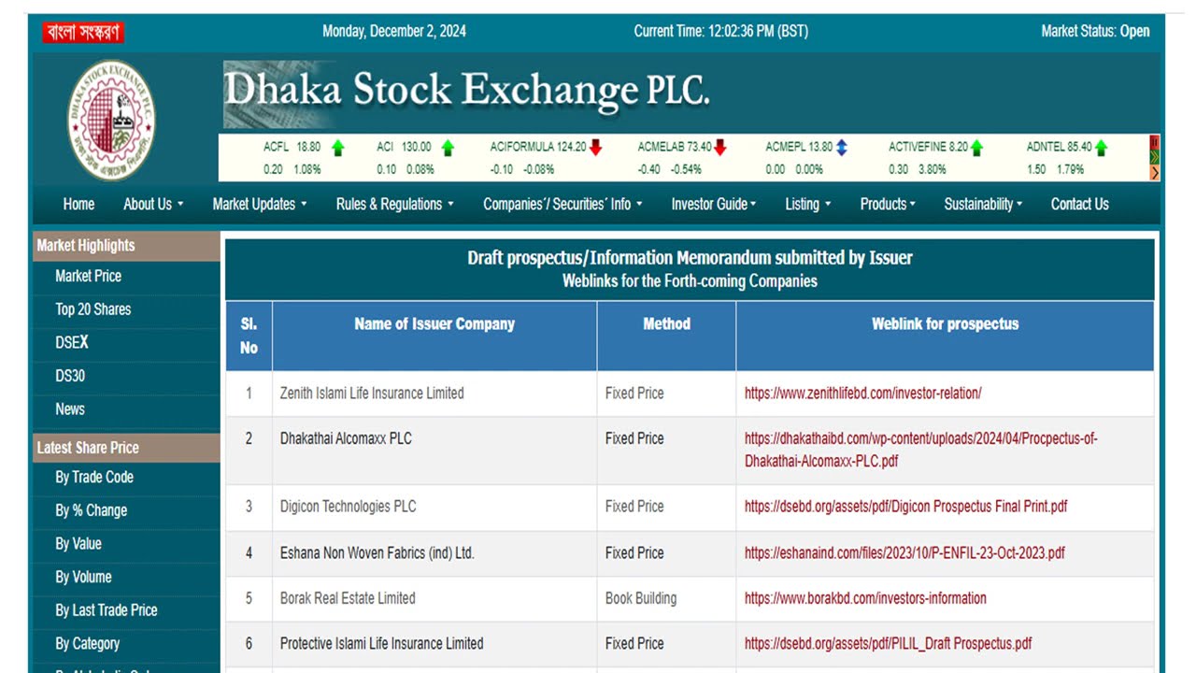Open the Market Updates dropdown
The height and width of the screenshot is (673, 1196).
point(260,204)
